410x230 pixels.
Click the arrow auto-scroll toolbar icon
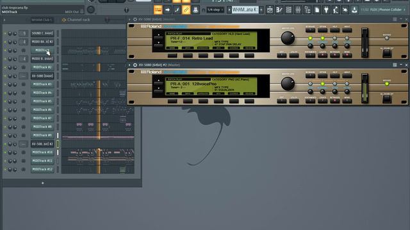(x=167, y=10)
